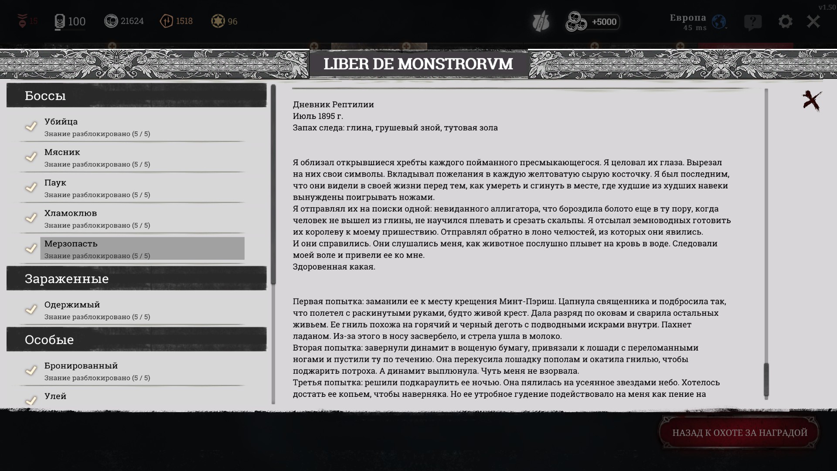The width and height of the screenshot is (837, 471).
Task: Click the rank level badge icon
Action: [60, 21]
